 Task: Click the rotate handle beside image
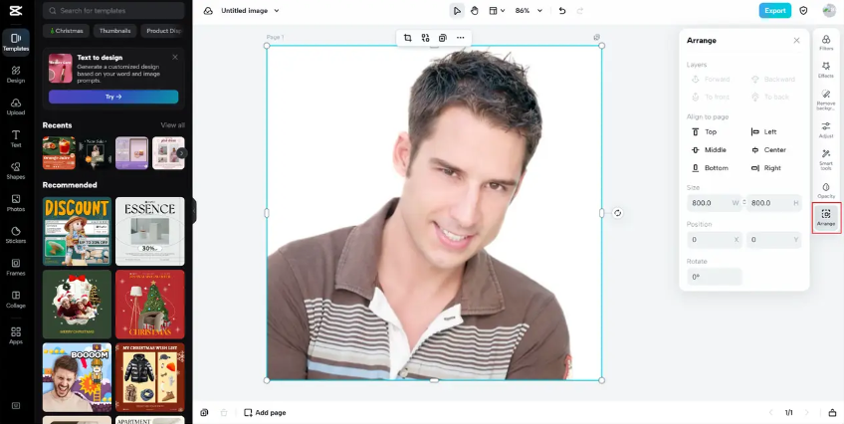click(x=617, y=213)
